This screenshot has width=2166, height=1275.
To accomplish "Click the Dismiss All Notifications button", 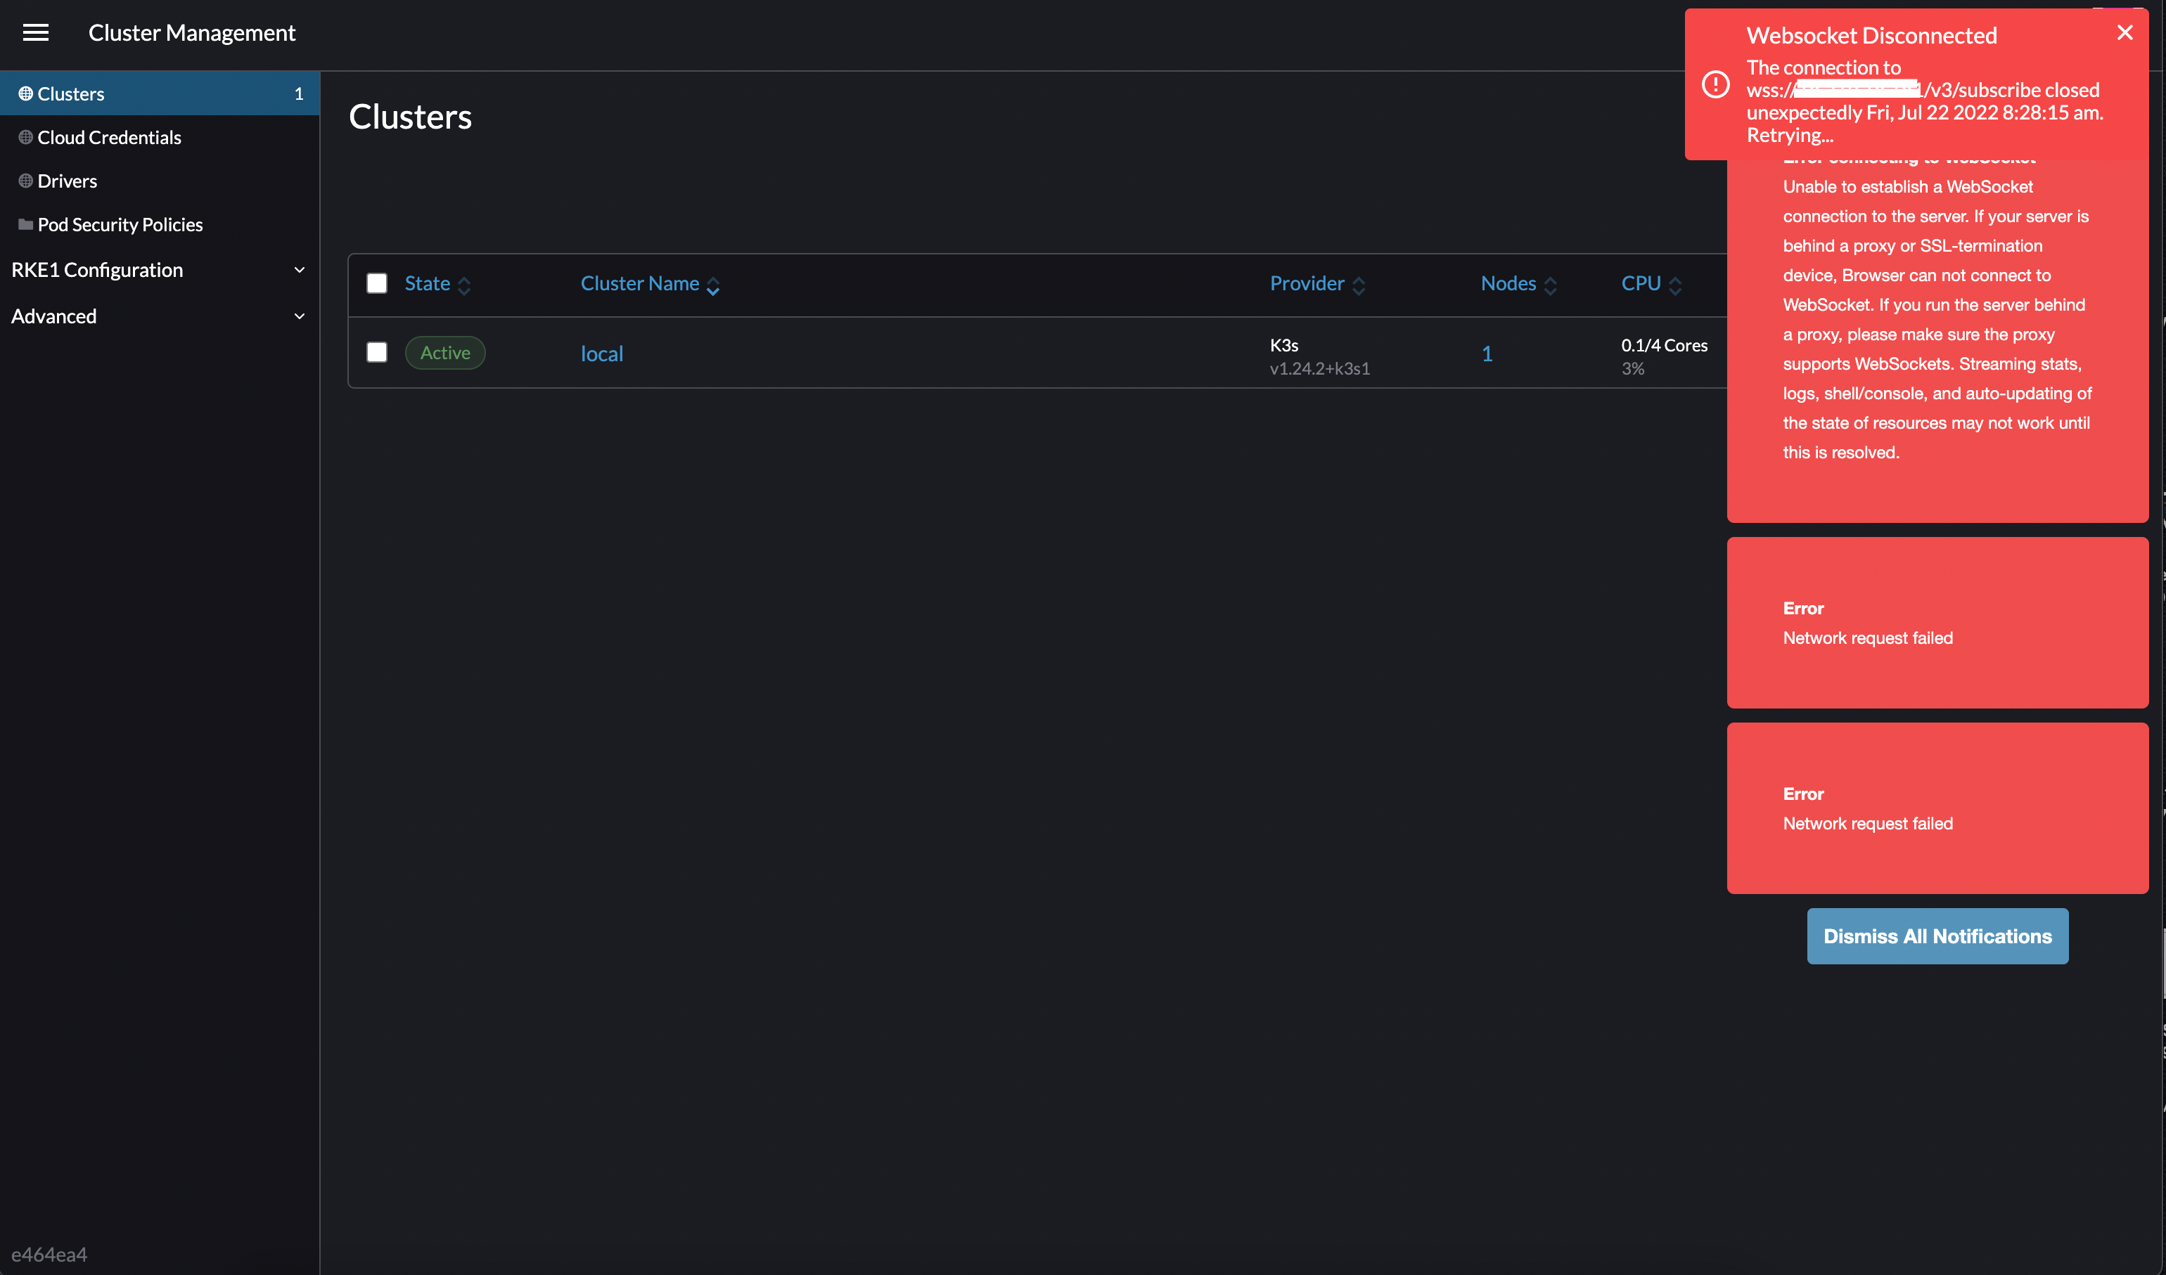I will [1937, 936].
